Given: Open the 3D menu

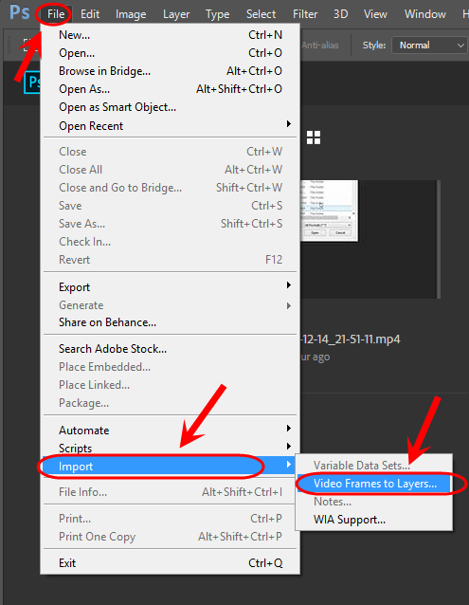Looking at the screenshot, I should tap(340, 14).
